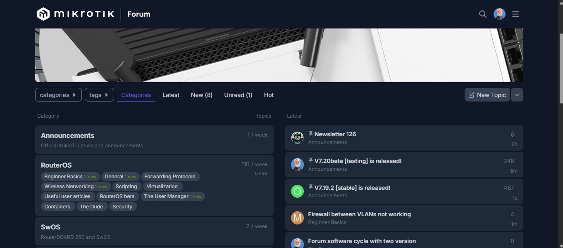Image resolution: width=563 pixels, height=248 pixels.
Task: Open V7.20beta topic poster's avatar
Action: click(x=298, y=165)
